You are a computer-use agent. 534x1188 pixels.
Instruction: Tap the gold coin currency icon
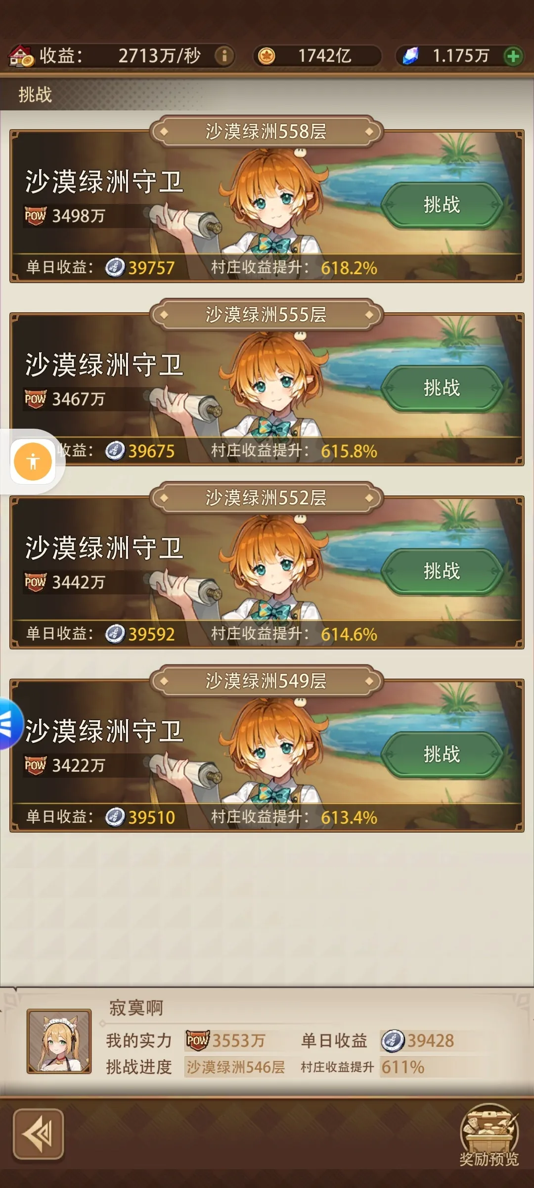tap(267, 55)
